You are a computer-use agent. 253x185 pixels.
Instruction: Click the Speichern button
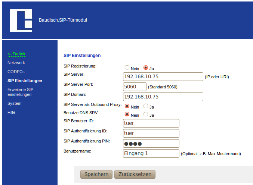click(x=96, y=174)
